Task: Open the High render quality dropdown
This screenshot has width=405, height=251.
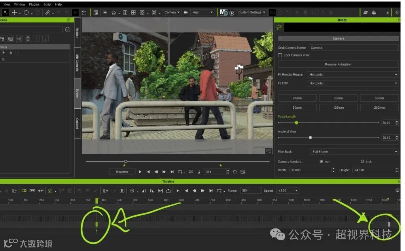Action: tap(202, 13)
